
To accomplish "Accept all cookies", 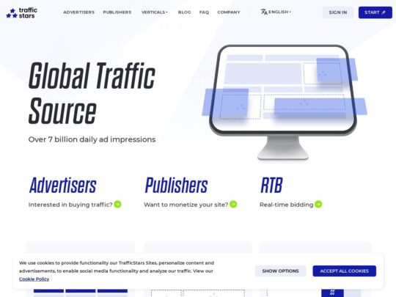I will (x=344, y=271).
